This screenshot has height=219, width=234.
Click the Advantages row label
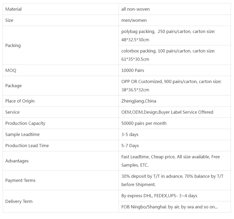(17, 161)
